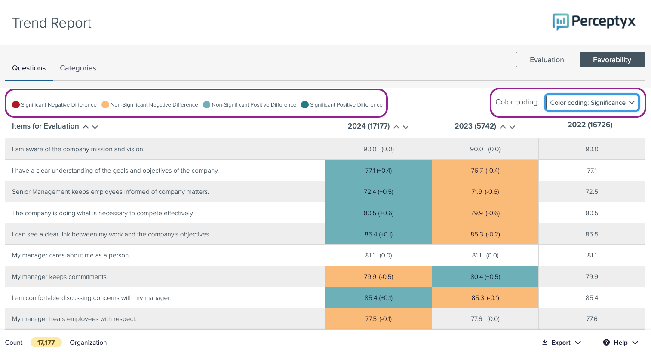Click the 2024 cell 90.0 (0.0)
The image size is (651, 352).
[378, 149]
